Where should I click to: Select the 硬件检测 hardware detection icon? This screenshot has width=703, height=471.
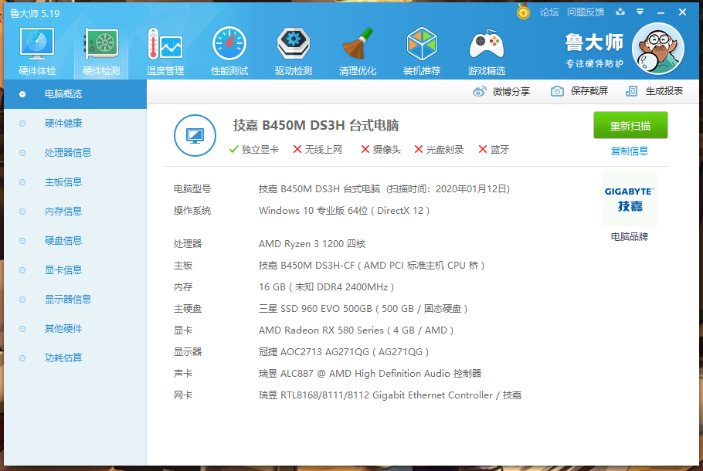click(101, 51)
